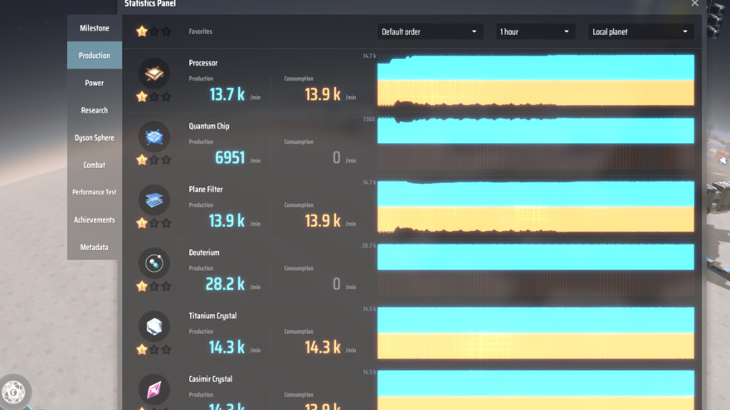Toggle the gold favorite star for Deuterium
The width and height of the screenshot is (730, 410).
(142, 286)
